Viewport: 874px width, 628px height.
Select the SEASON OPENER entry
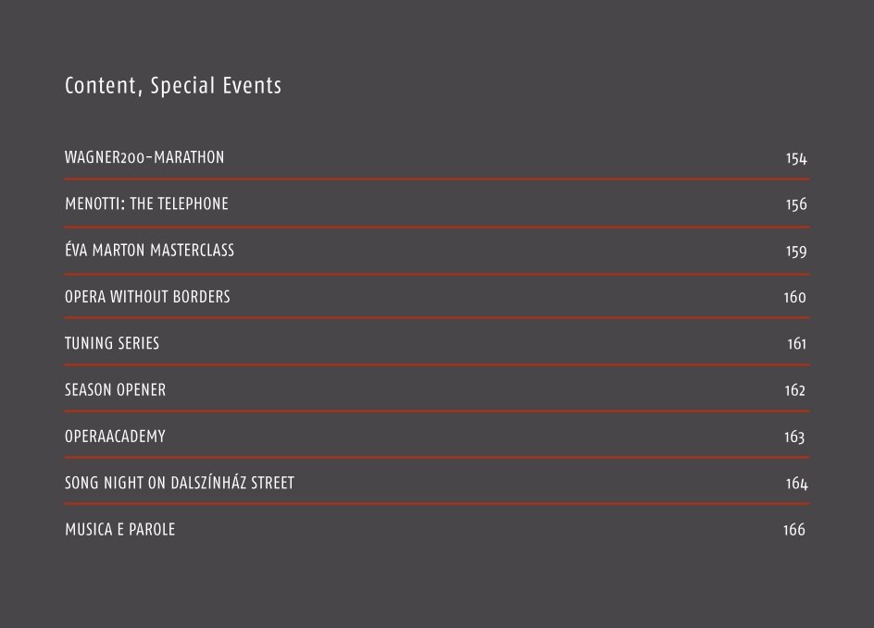116,389
